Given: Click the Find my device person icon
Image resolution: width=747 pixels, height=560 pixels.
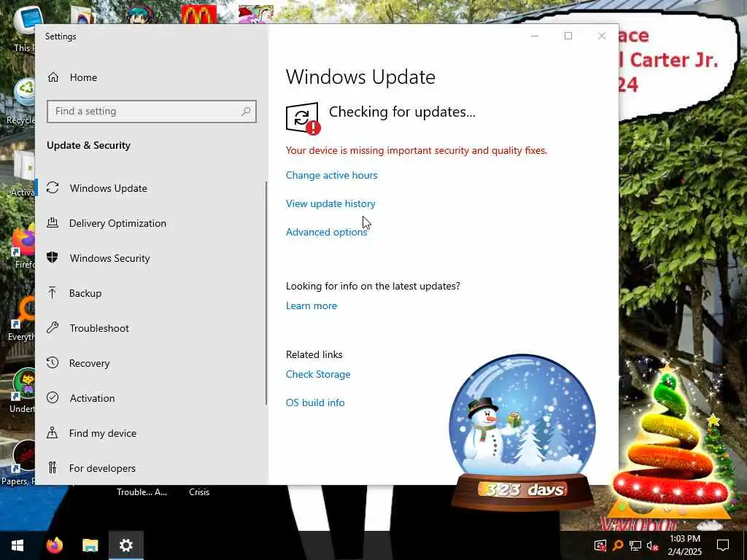Looking at the screenshot, I should coord(53,432).
